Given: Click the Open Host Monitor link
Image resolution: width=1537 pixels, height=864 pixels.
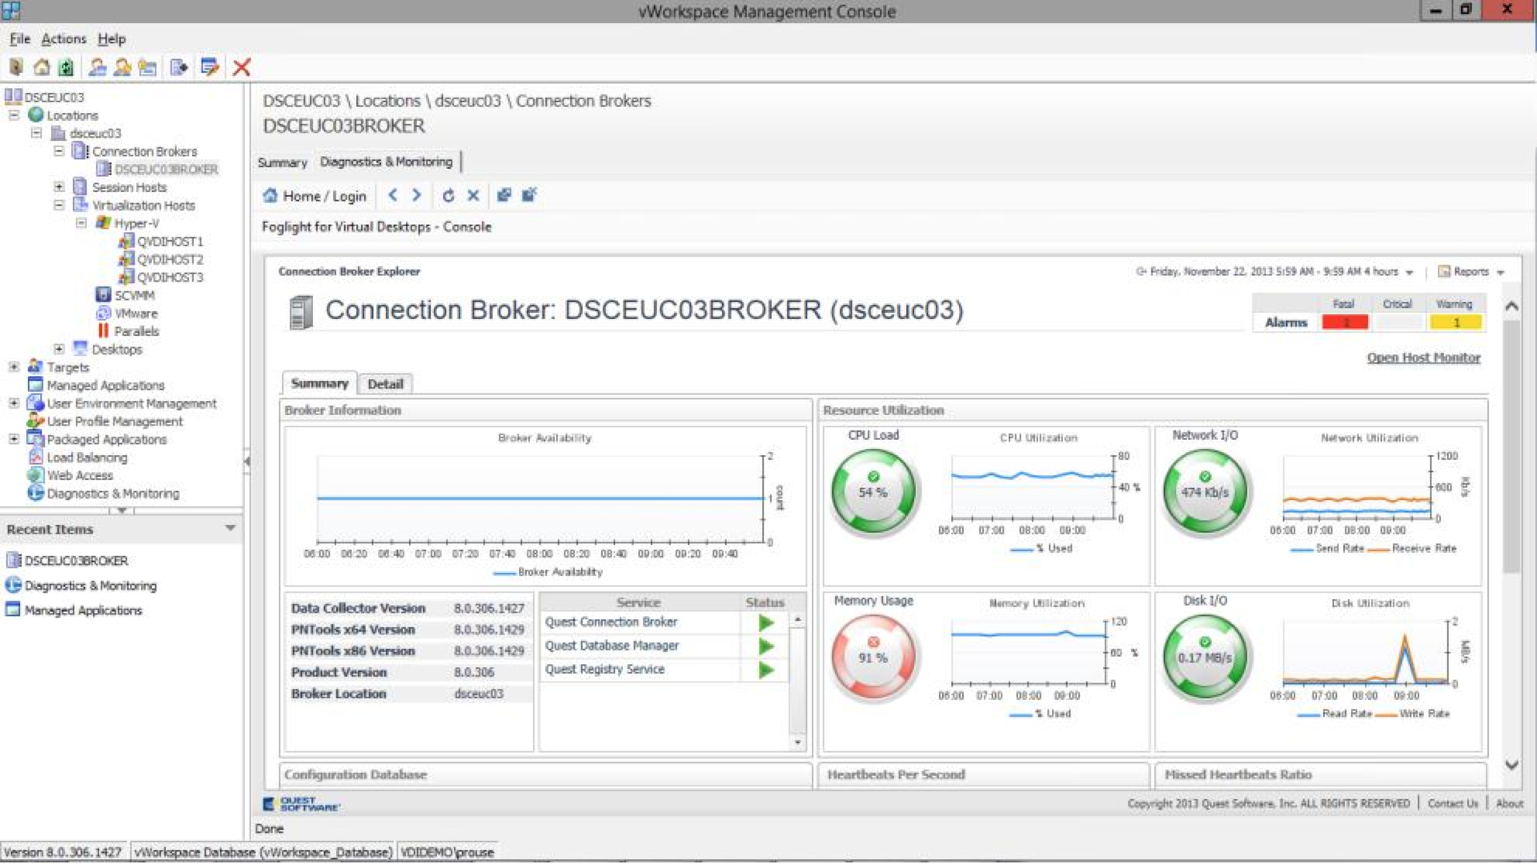Looking at the screenshot, I should pos(1423,358).
